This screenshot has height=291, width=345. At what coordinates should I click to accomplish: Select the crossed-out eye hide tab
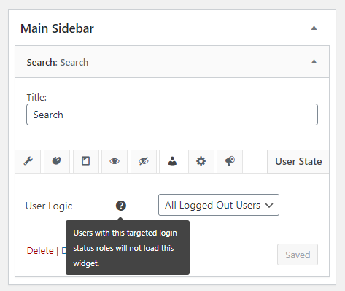(x=144, y=161)
